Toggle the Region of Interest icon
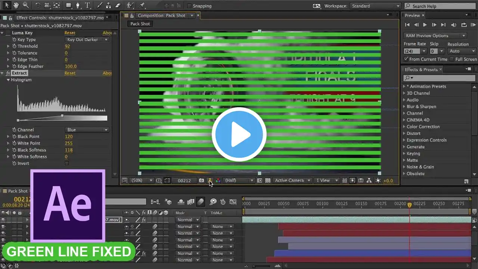The image size is (478, 269). coord(260,180)
